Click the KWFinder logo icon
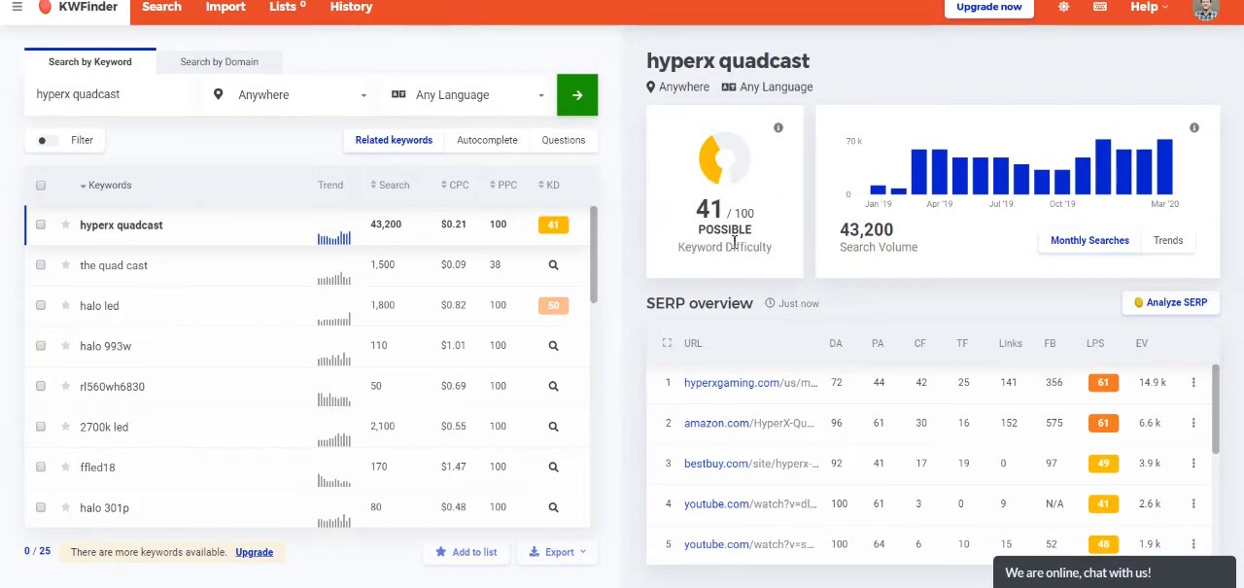 [45, 7]
